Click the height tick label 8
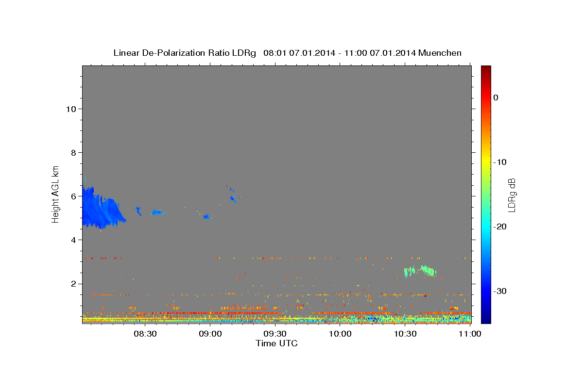 (73, 152)
